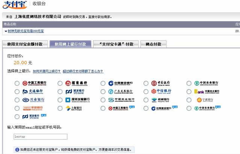Screen dimensions: 240x154
Task: Pick the radio button for 宁波银行
Action: pos(189,100)
